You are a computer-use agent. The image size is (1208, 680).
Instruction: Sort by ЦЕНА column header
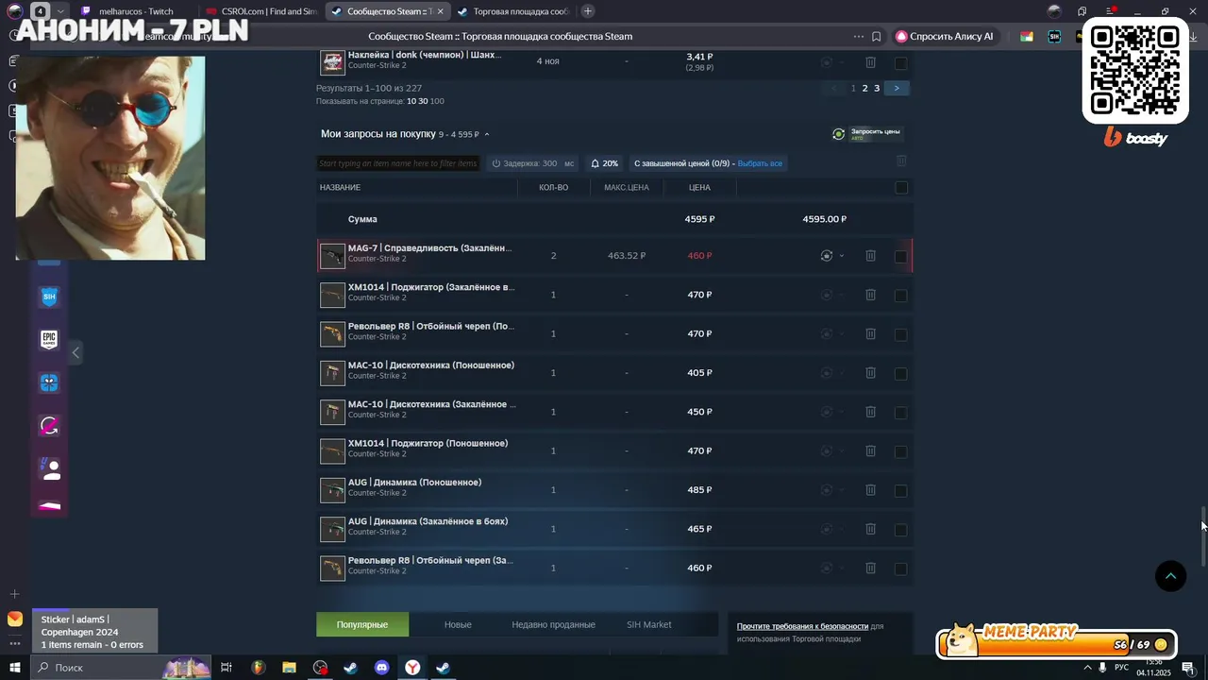pyautogui.click(x=699, y=188)
